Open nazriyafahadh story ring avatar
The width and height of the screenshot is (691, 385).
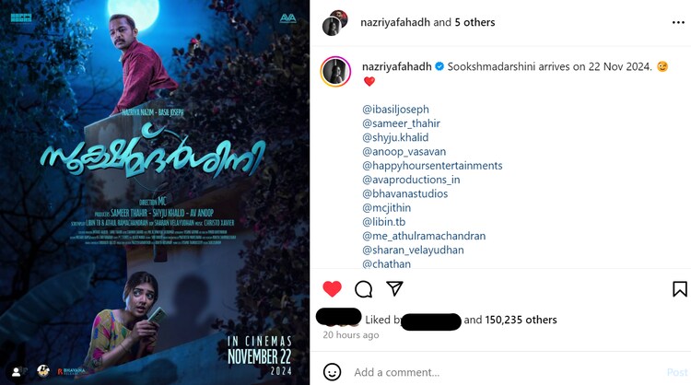pos(336,71)
